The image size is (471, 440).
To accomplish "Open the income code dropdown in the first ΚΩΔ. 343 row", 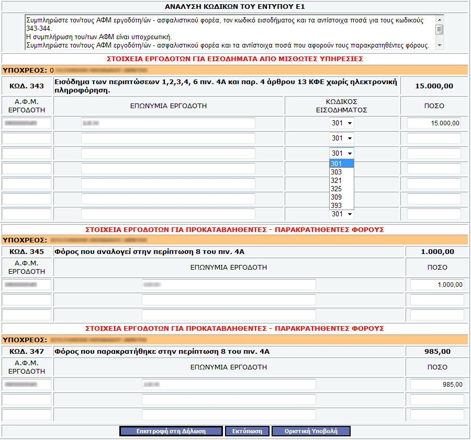I will (342, 123).
